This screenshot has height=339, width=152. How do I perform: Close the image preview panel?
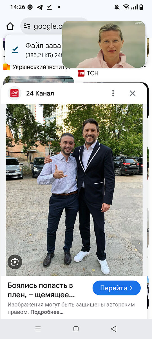pyautogui.click(x=133, y=93)
